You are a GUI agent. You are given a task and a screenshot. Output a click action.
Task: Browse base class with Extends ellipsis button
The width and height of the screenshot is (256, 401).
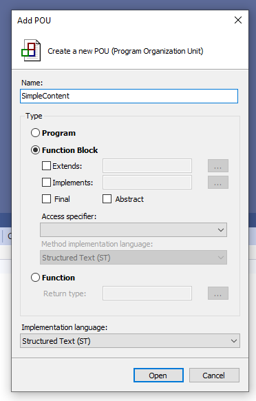click(x=218, y=166)
